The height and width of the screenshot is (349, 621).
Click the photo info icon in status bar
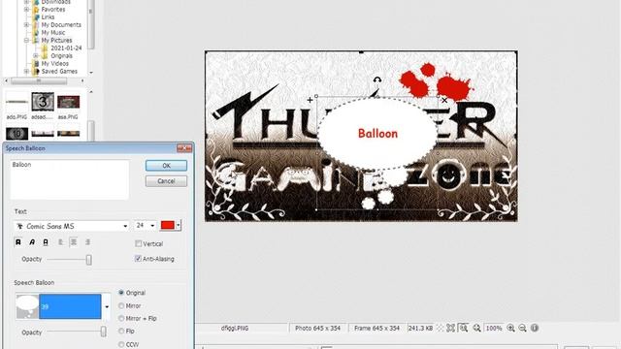(x=535, y=328)
